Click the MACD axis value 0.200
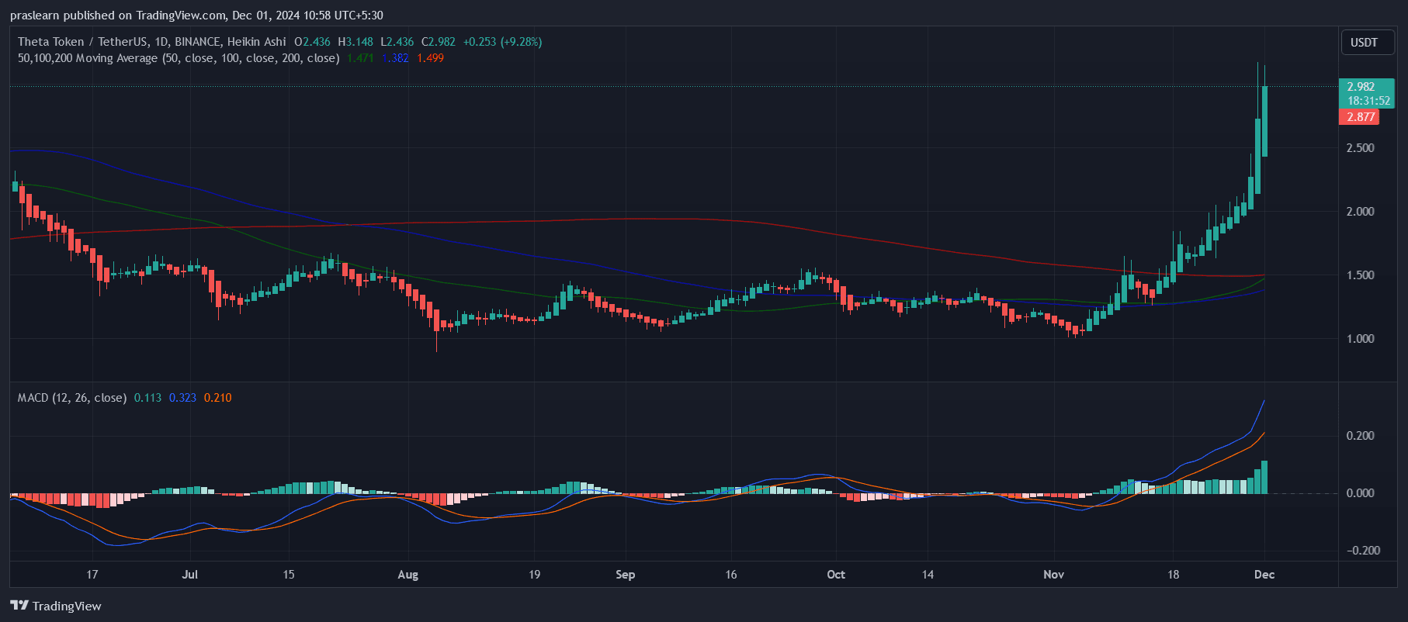 click(x=1361, y=436)
